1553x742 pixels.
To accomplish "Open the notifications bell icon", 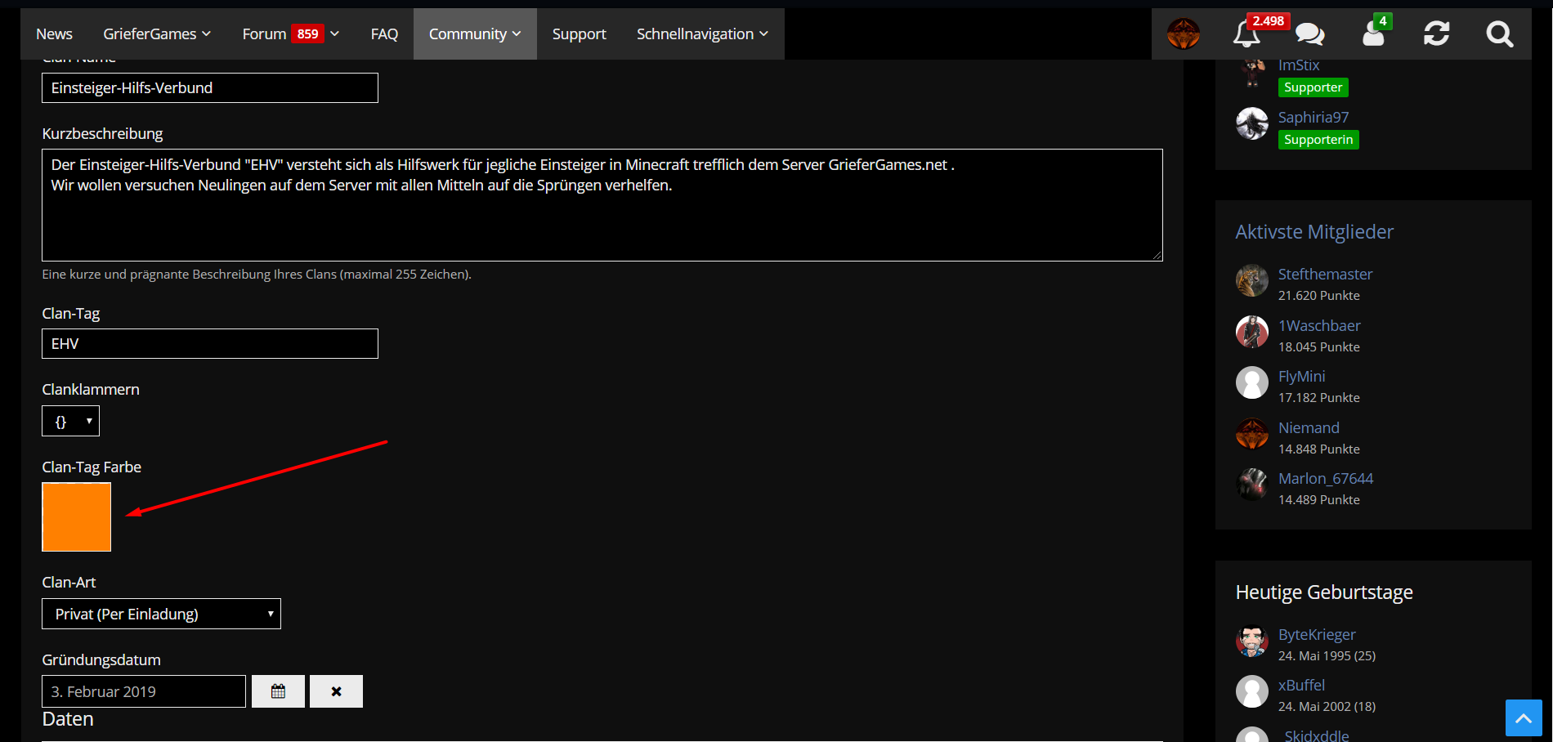I will tap(1247, 34).
